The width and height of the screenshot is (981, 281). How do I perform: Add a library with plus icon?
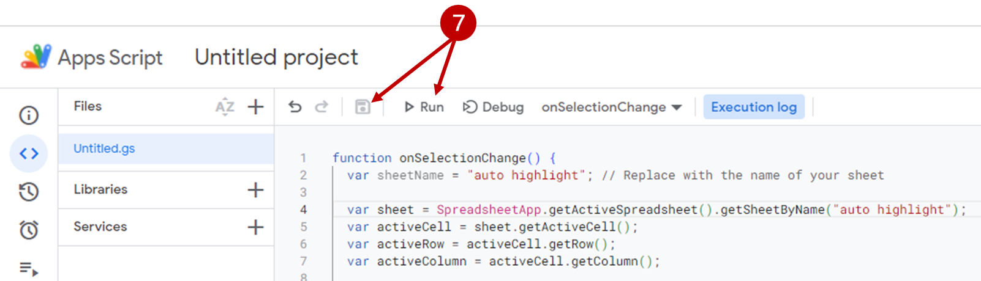(255, 190)
